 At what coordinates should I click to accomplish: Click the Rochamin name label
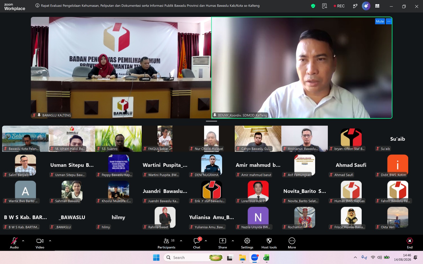tap(295, 227)
